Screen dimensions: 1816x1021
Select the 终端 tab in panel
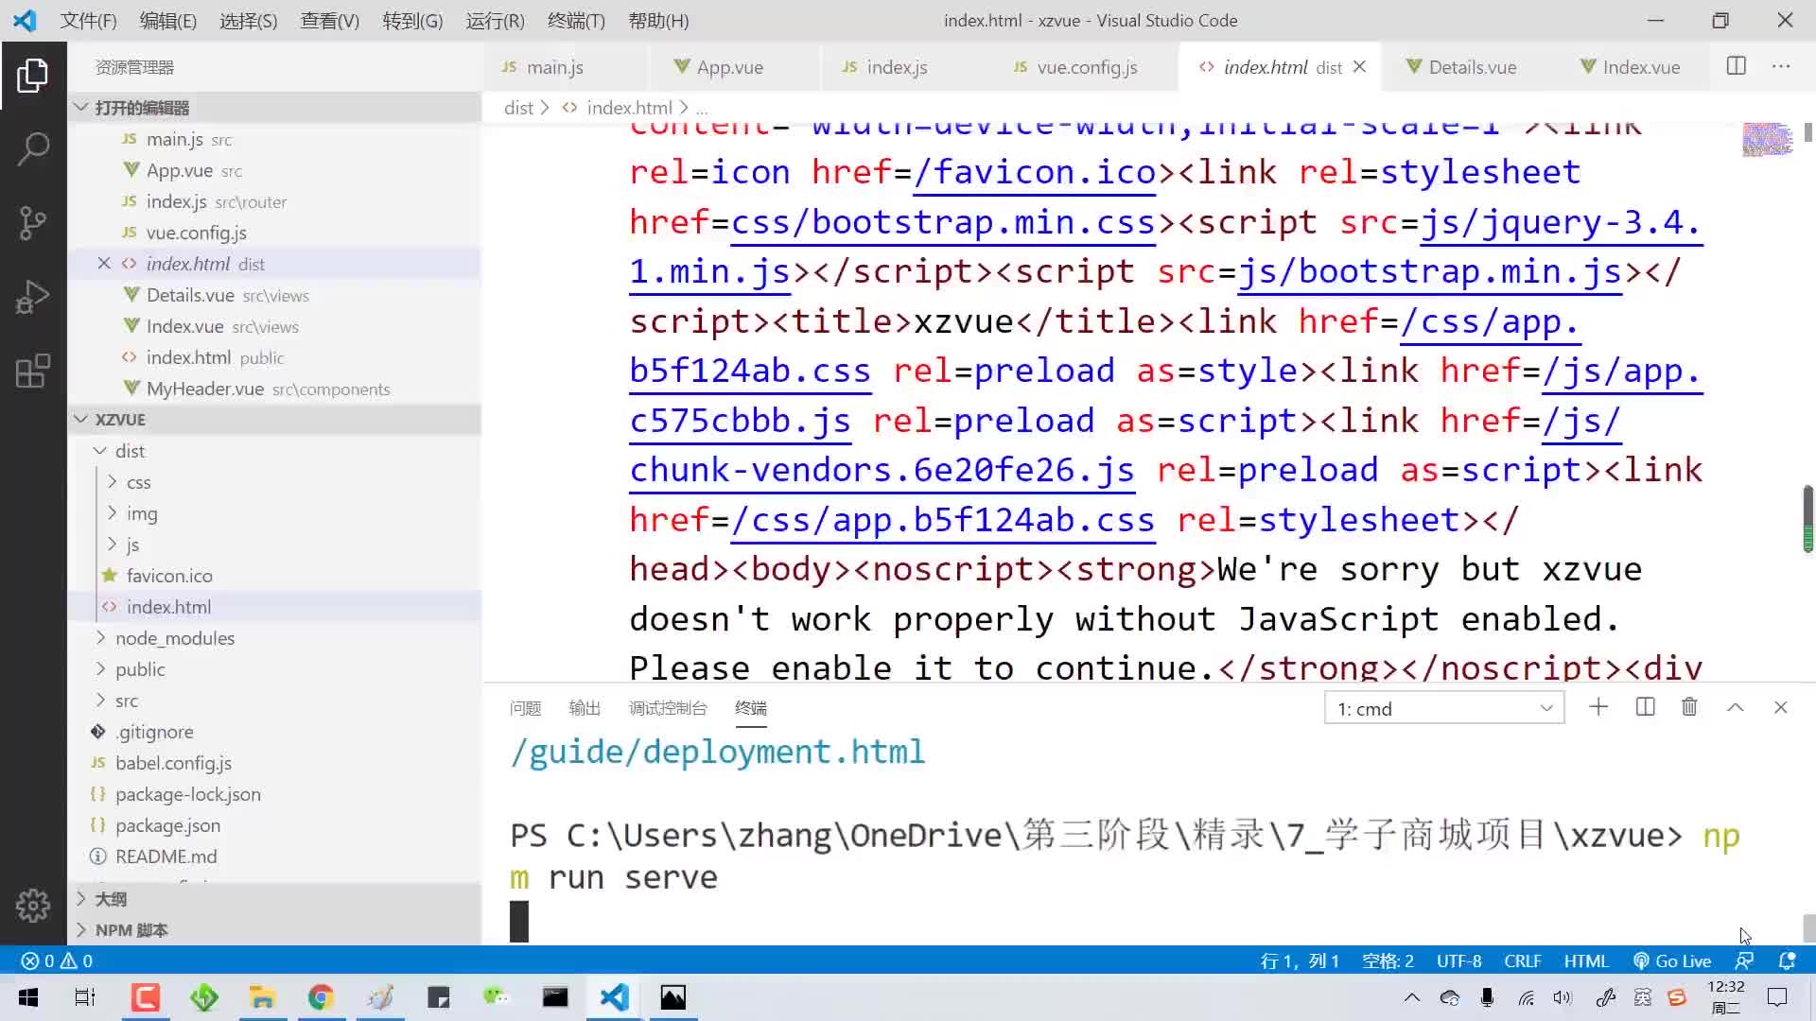[x=751, y=708]
